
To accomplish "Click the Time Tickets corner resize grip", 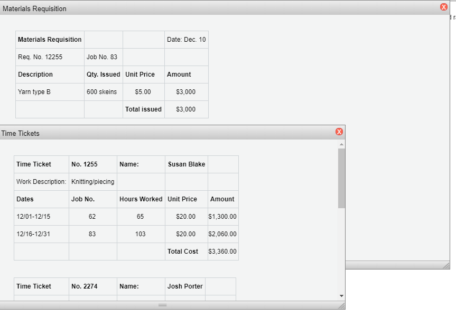I will [x=341, y=305].
